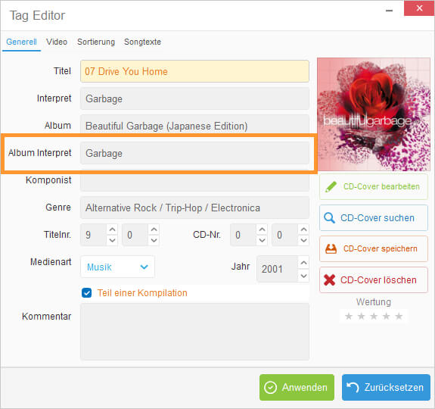Decrease the second Titelnr. total count
This screenshot has height=409, width=435.
coord(154,240)
